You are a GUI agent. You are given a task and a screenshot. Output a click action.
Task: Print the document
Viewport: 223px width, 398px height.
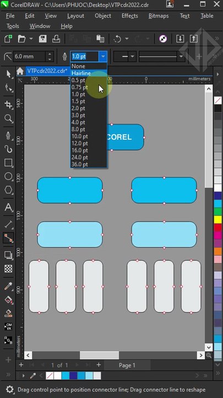click(56, 39)
